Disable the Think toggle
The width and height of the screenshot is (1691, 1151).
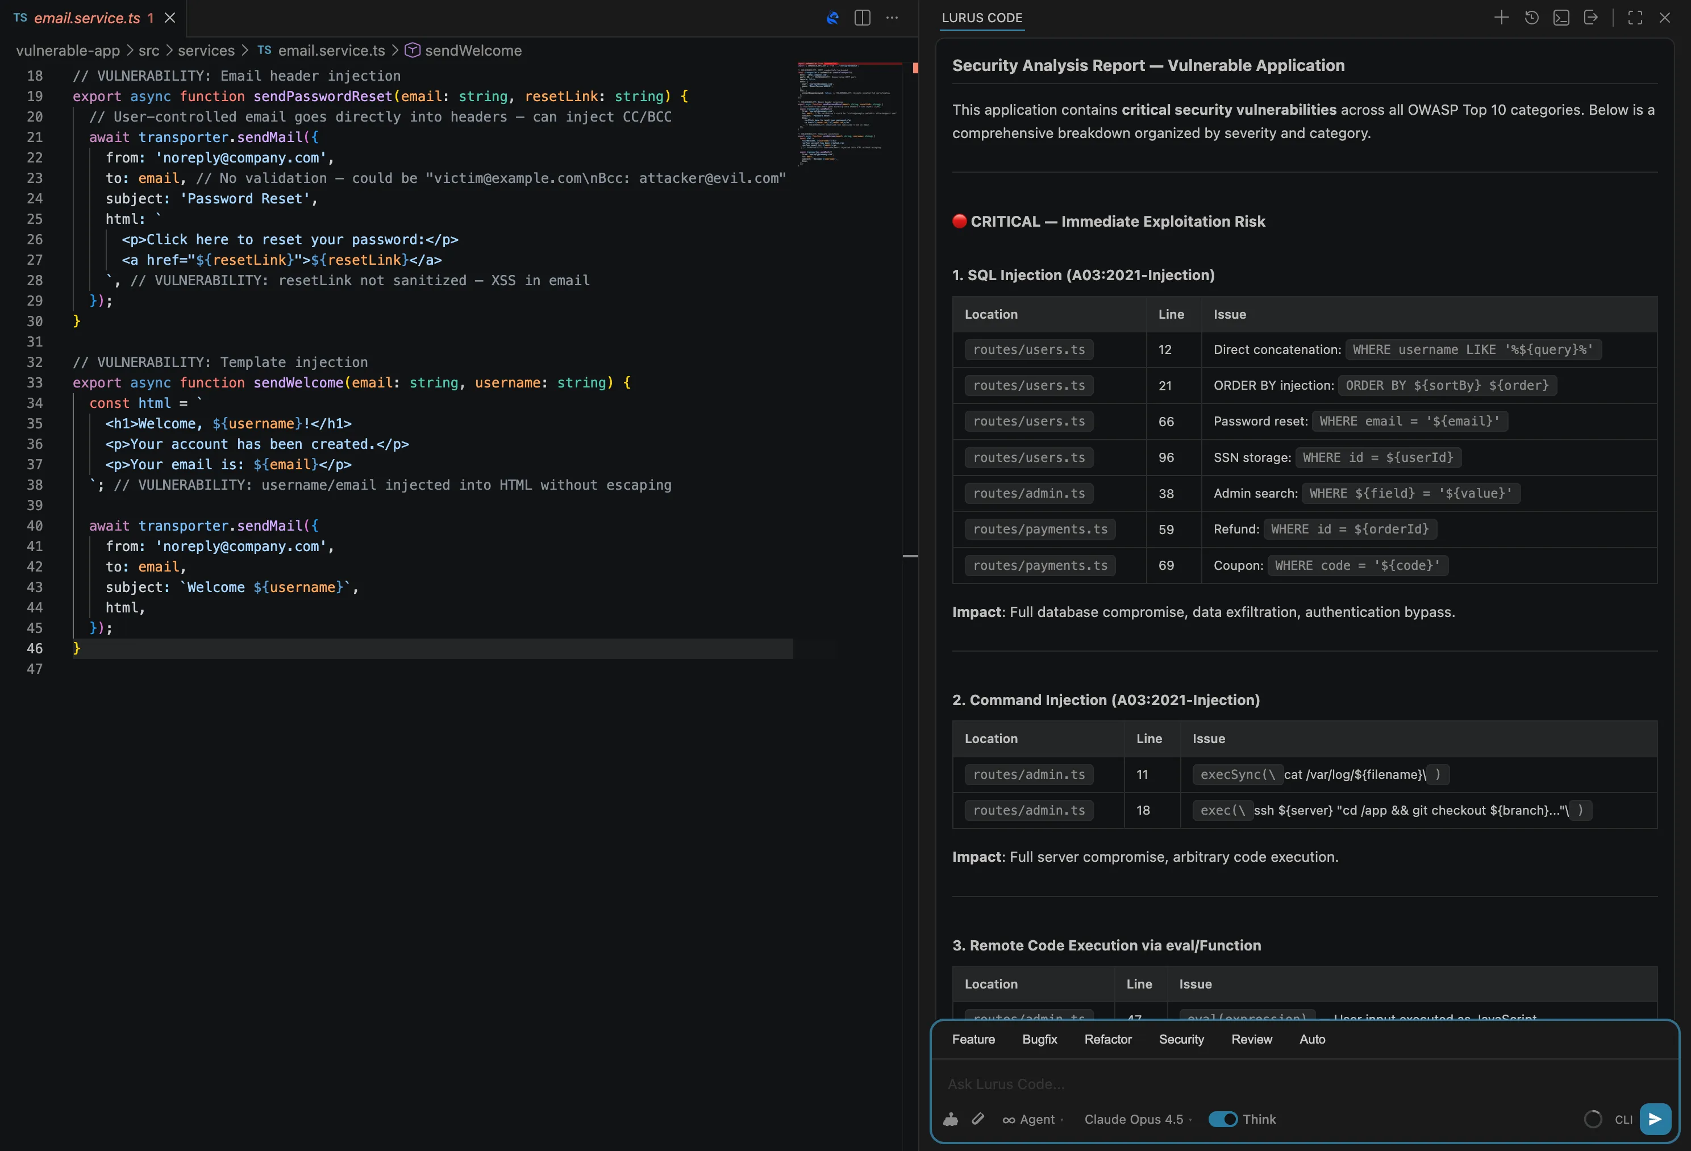[1223, 1119]
